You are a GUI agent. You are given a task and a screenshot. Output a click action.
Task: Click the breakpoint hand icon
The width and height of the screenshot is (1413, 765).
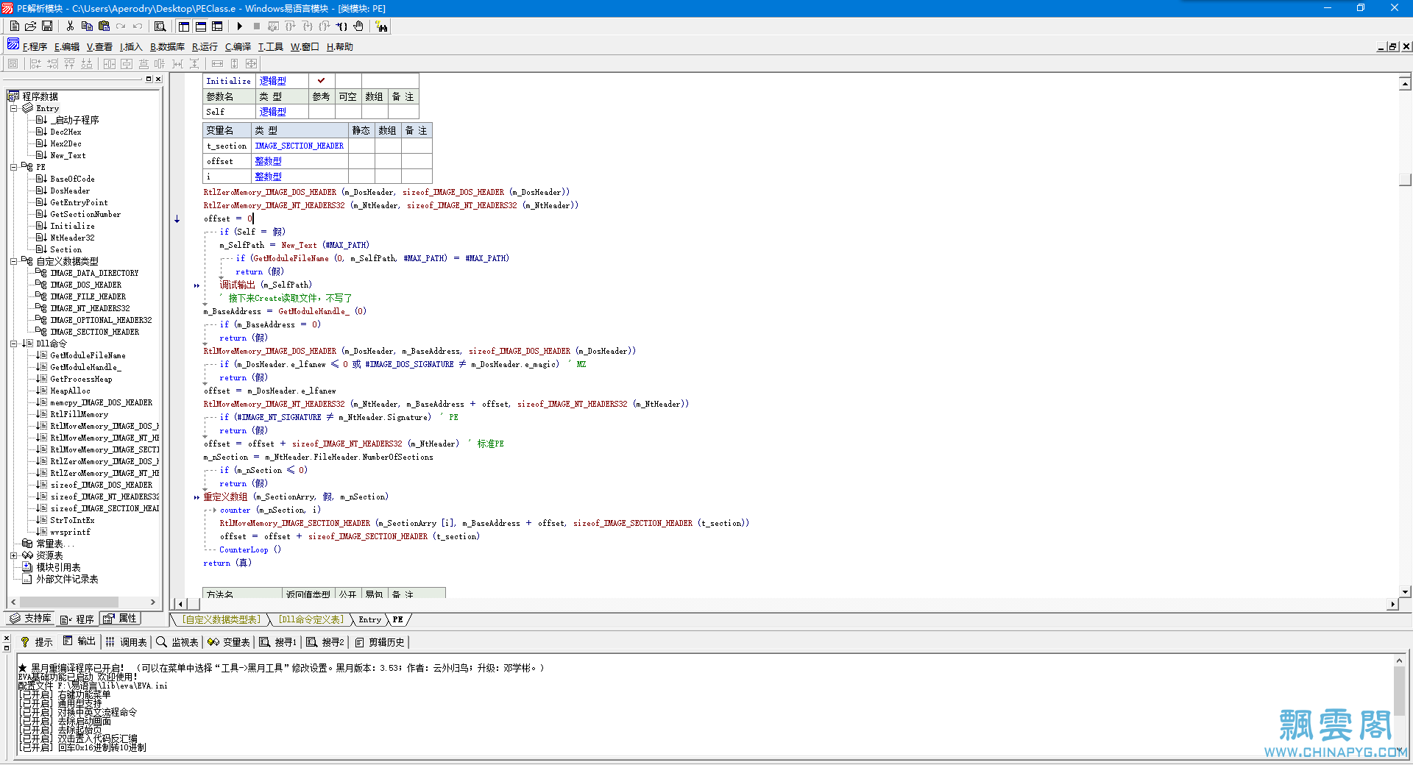358,26
